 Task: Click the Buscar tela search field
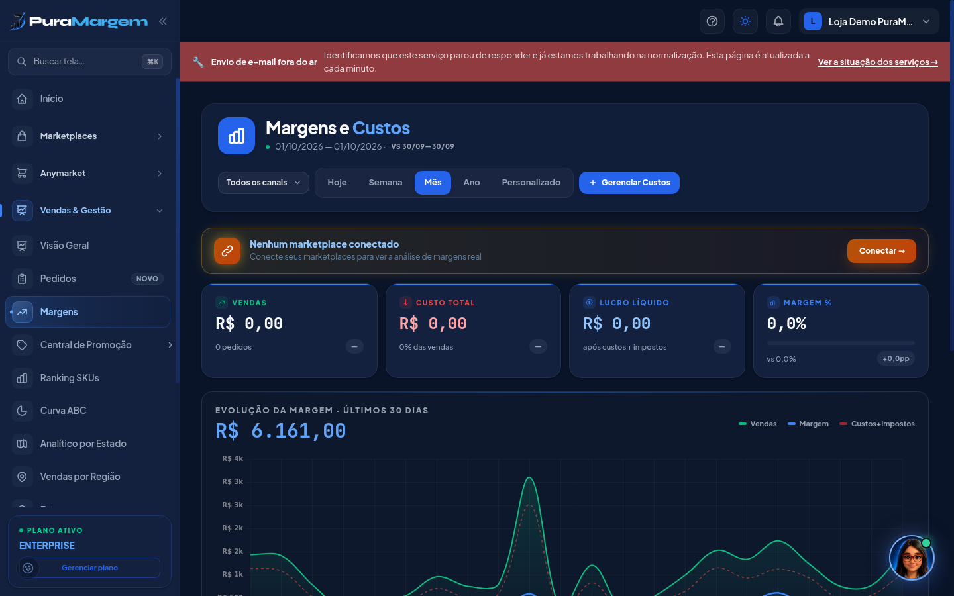click(89, 62)
